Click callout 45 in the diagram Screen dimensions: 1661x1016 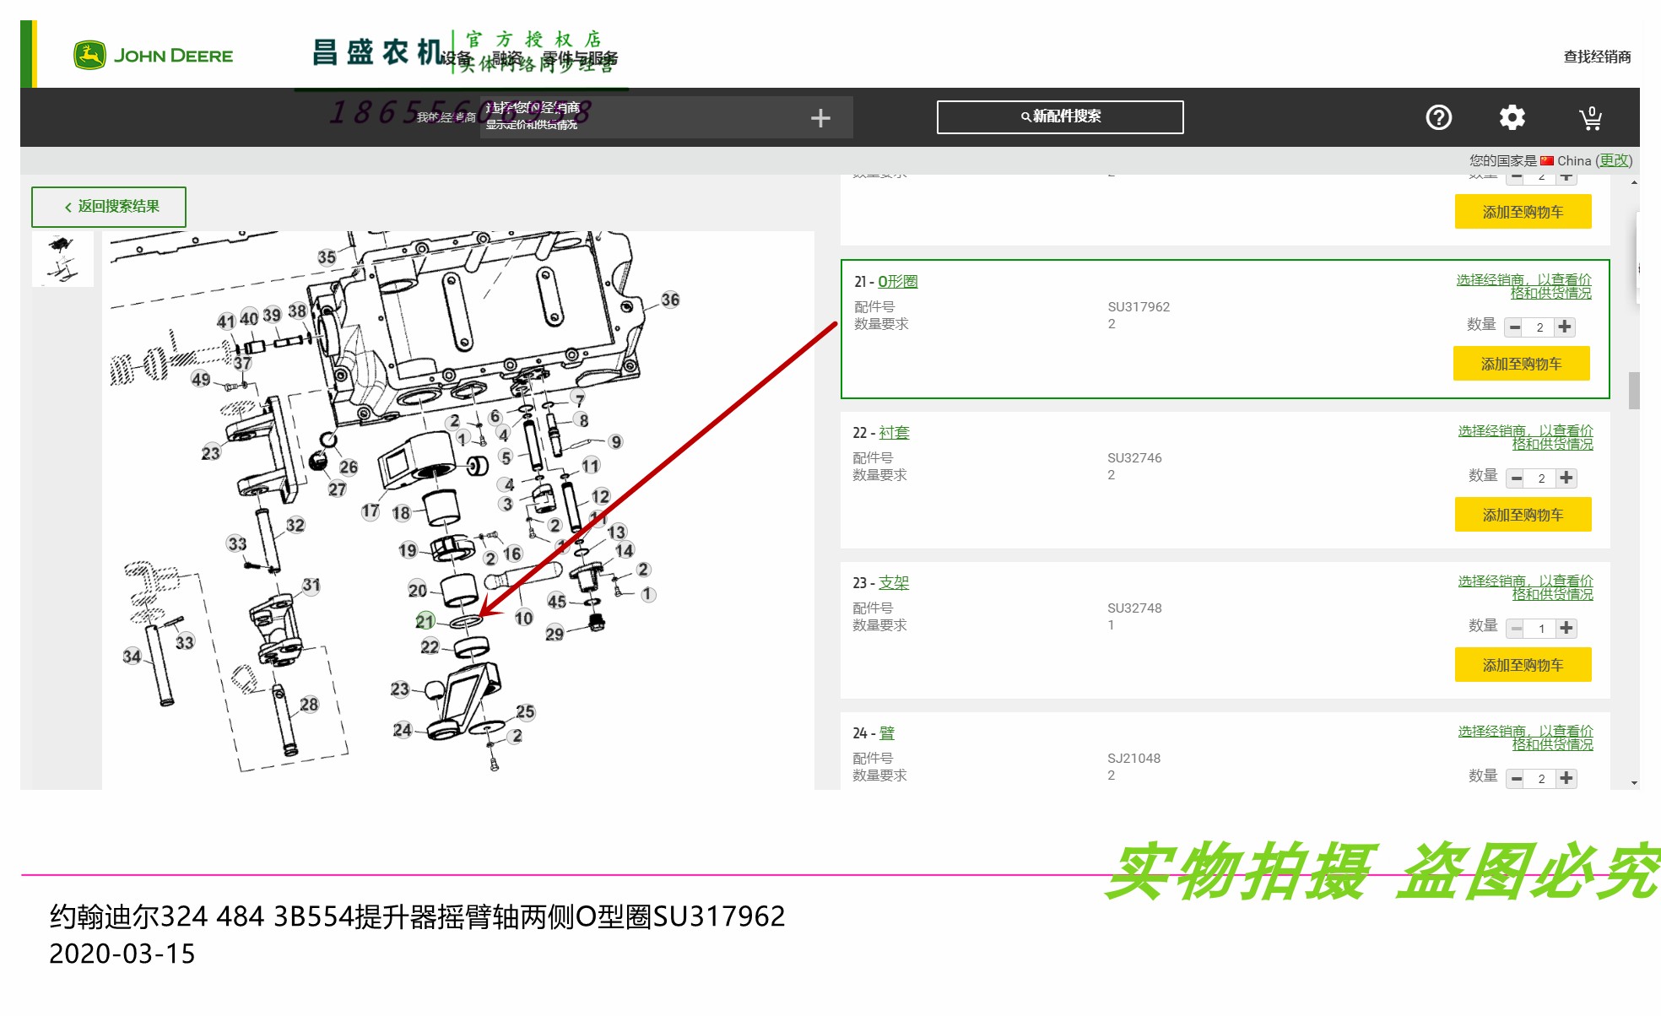556,602
